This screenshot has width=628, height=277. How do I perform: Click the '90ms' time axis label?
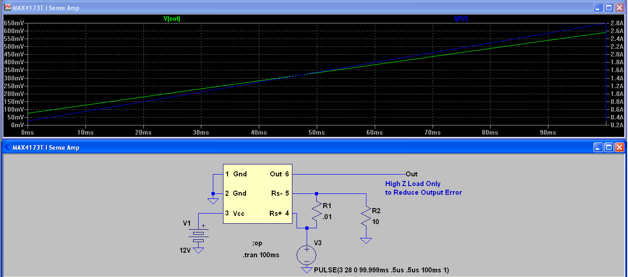click(548, 132)
